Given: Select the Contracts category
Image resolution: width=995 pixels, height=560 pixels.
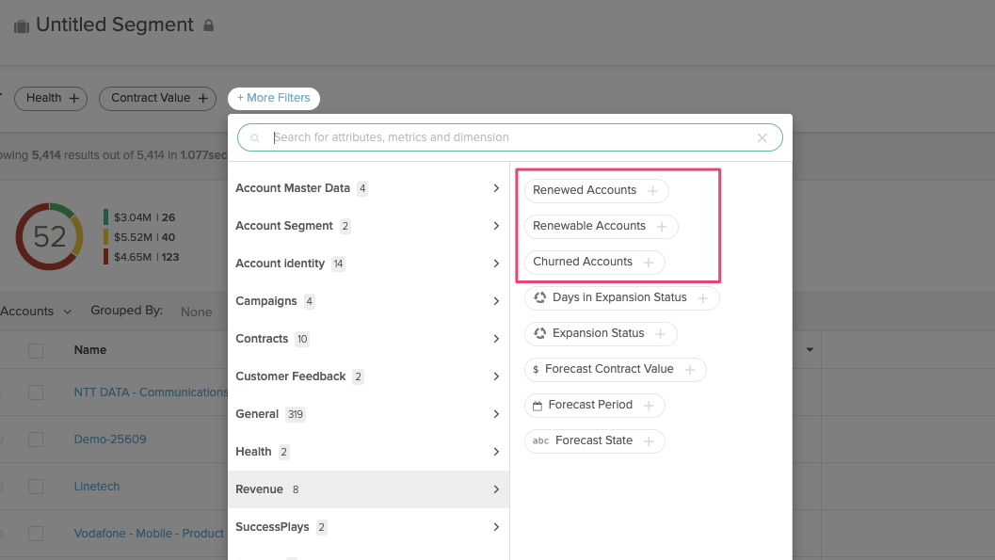Looking at the screenshot, I should (x=369, y=339).
